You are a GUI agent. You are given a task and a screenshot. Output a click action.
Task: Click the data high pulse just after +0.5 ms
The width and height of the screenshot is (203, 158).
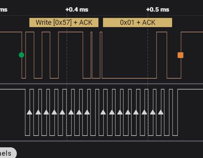coord(162,55)
